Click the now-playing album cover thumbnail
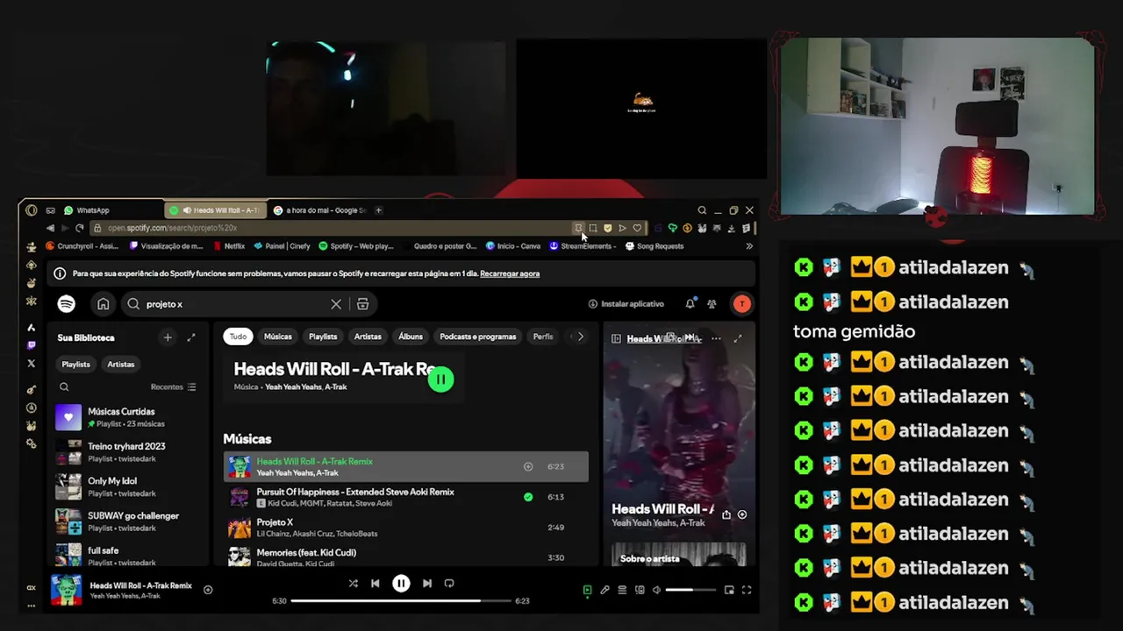 [x=67, y=590]
